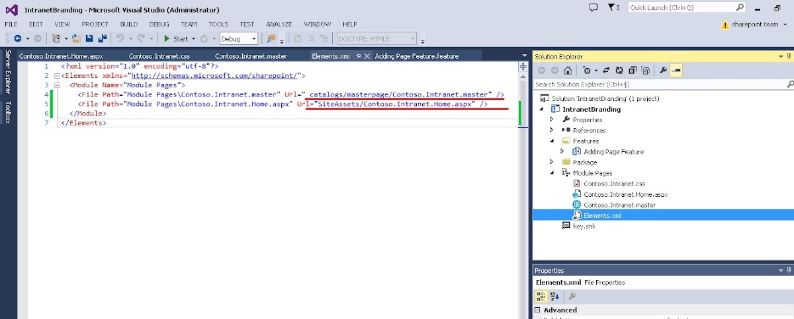Click Sync with Active Document icon
This screenshot has height=319, width=794.
[607, 70]
